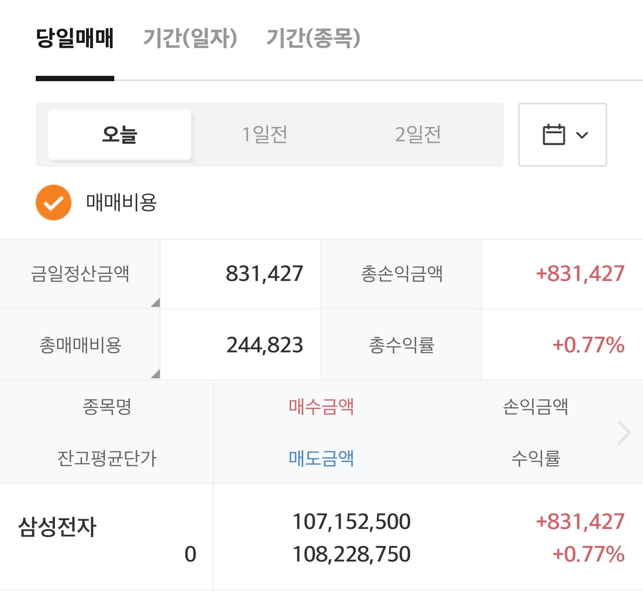Click the 잔고평균단가 header label
643x591 pixels.
[107, 458]
